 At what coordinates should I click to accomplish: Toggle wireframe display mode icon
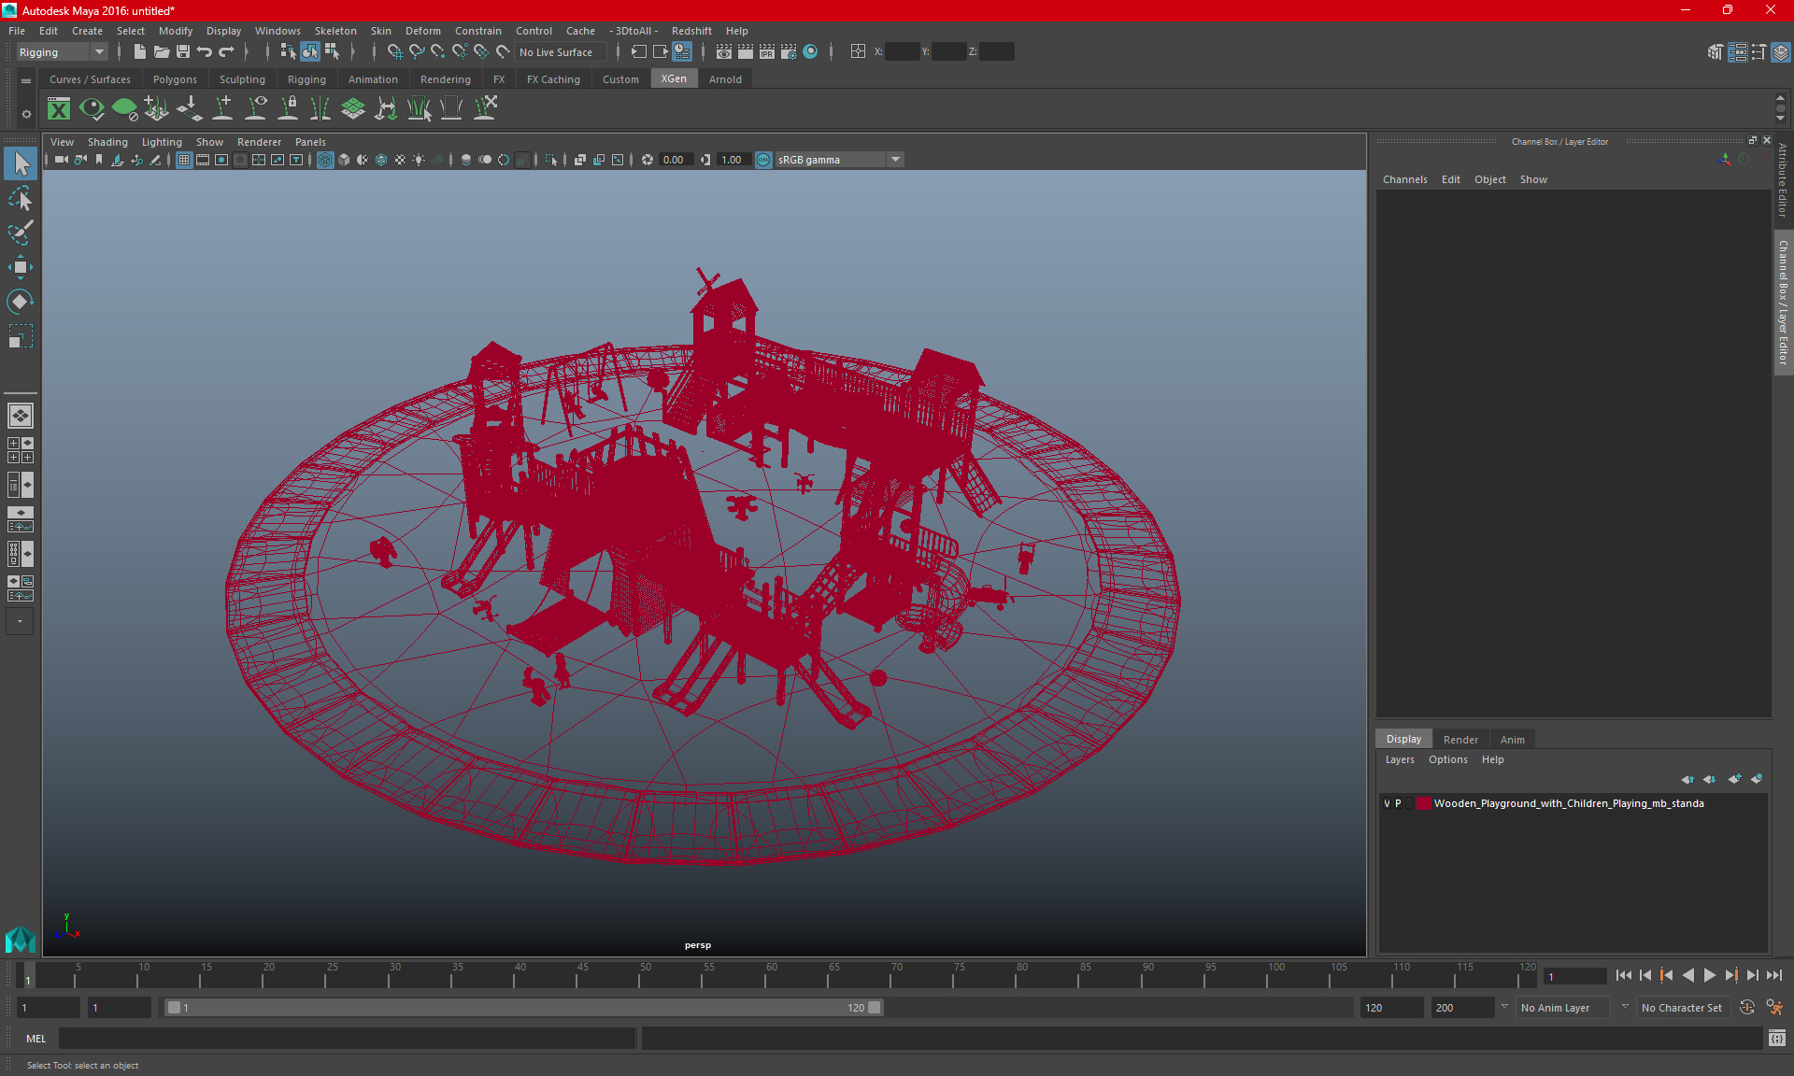point(324,159)
